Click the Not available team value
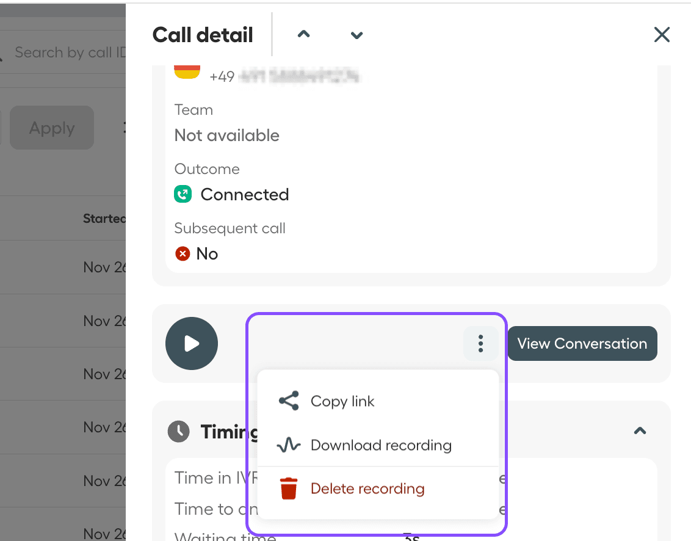The height and width of the screenshot is (541, 691). coord(226,136)
